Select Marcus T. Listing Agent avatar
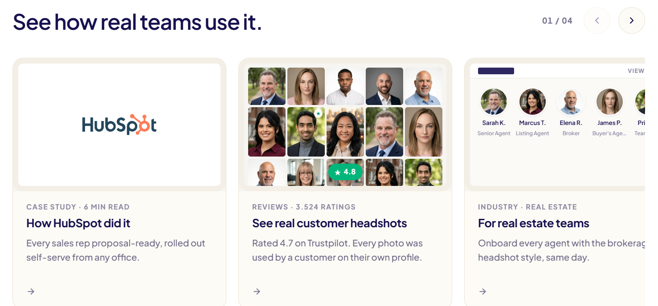The image size is (658, 306). 532,102
